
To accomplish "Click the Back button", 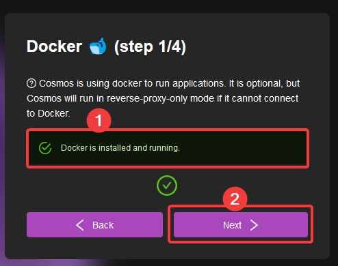I will 94,225.
